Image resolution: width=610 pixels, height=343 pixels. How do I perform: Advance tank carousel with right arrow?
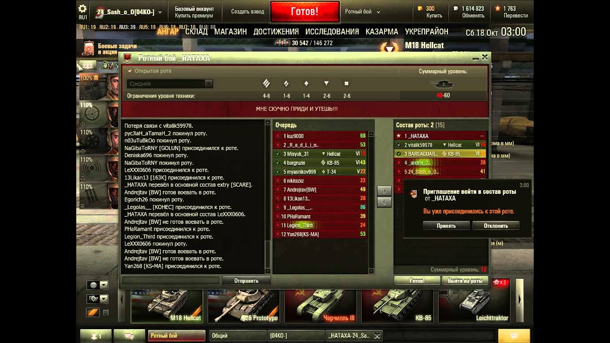pyautogui.click(x=520, y=300)
